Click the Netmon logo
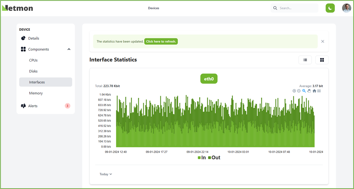Image resolution: width=354 pixels, height=189 pixels. pyautogui.click(x=17, y=8)
